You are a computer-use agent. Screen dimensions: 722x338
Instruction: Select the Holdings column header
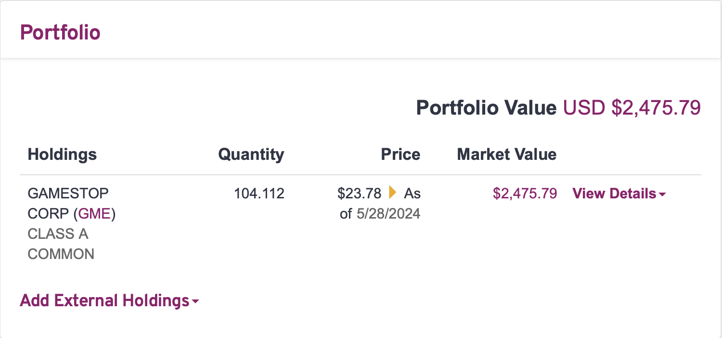(62, 154)
